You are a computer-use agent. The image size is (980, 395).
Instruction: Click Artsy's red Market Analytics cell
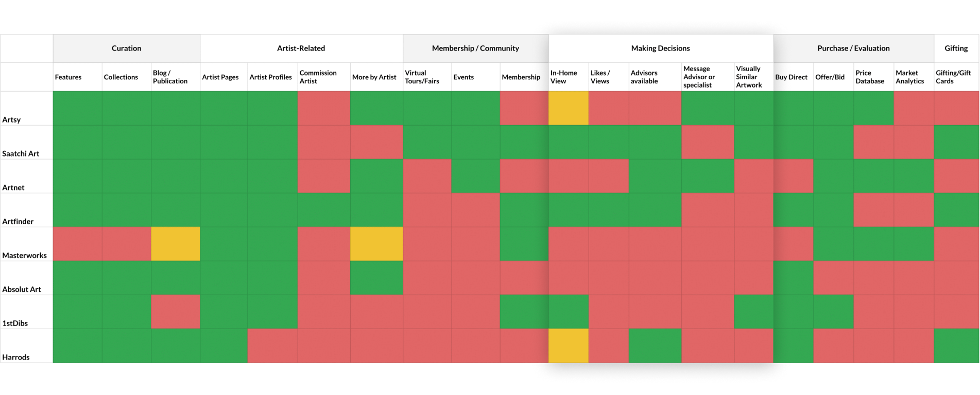click(x=914, y=108)
